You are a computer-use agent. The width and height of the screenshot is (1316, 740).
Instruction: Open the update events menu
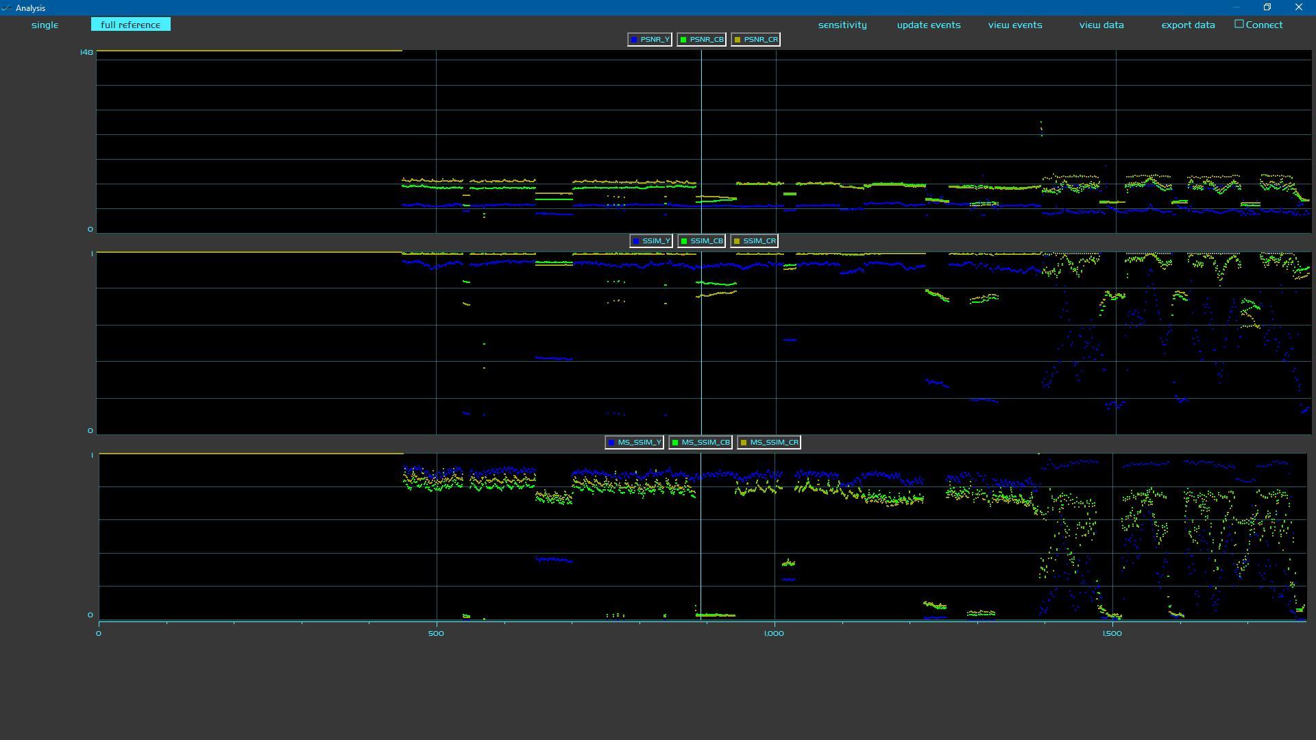click(x=928, y=25)
